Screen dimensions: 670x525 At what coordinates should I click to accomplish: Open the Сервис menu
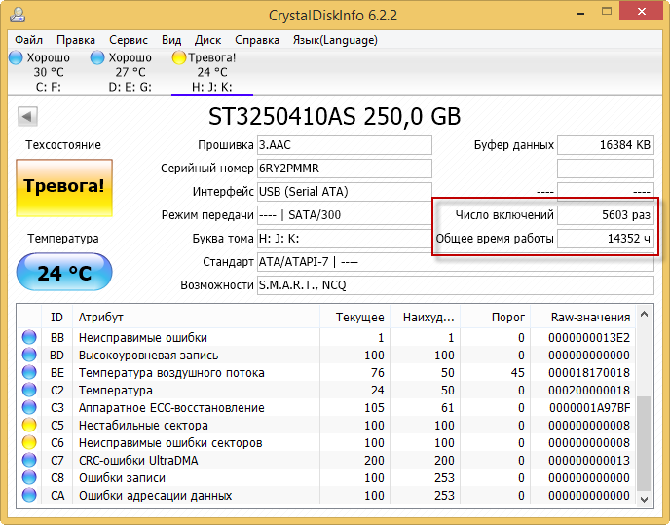[129, 40]
